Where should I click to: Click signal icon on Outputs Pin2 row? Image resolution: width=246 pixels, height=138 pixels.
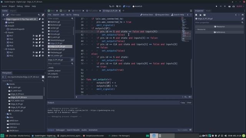click(x=33, y=56)
